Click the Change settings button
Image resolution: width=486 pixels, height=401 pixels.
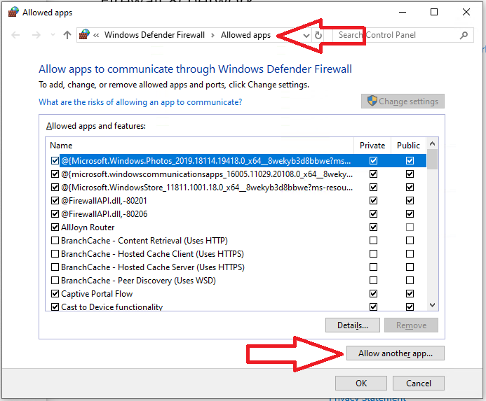click(403, 101)
